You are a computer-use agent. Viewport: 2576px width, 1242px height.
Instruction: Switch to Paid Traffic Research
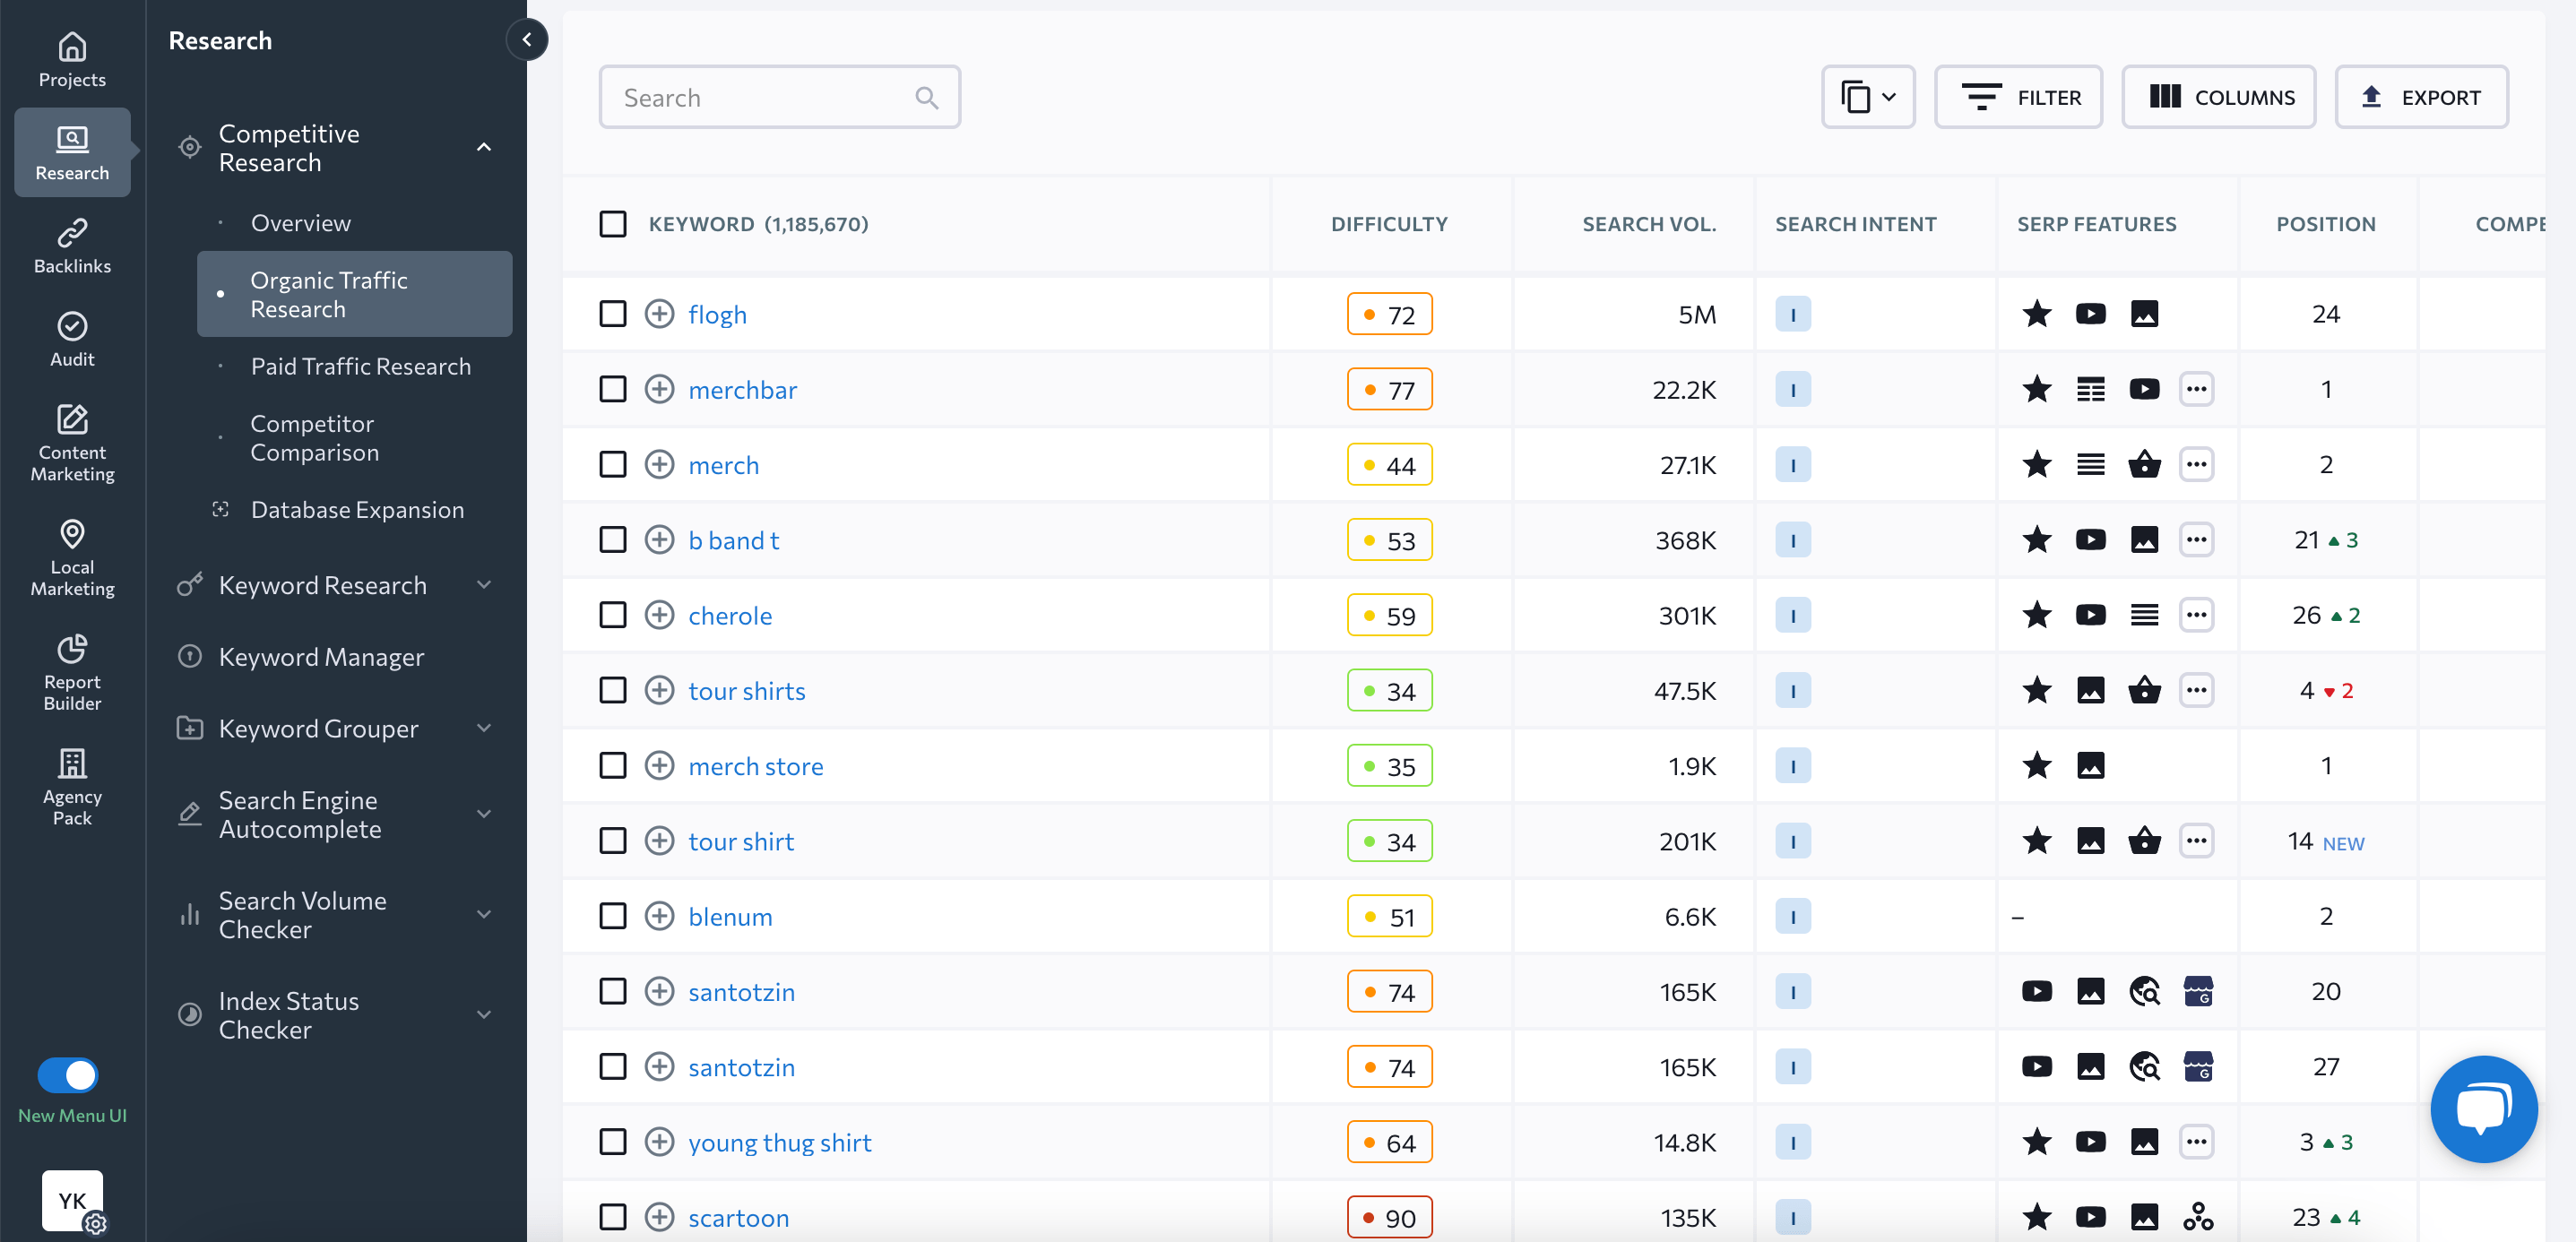tap(361, 366)
